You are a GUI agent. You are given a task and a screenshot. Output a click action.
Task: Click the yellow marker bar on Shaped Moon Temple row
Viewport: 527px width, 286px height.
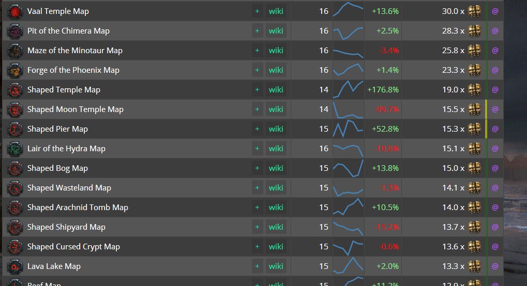click(x=486, y=109)
